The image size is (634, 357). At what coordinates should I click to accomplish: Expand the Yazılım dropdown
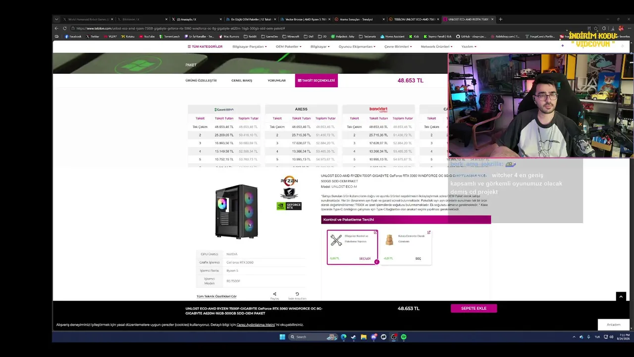click(x=469, y=47)
